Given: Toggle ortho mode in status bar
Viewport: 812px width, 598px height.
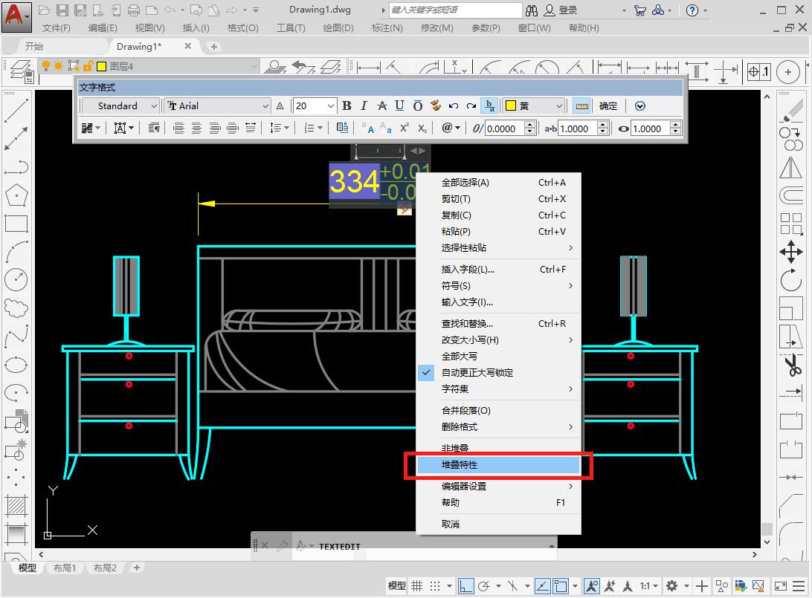Looking at the screenshot, I should [465, 585].
